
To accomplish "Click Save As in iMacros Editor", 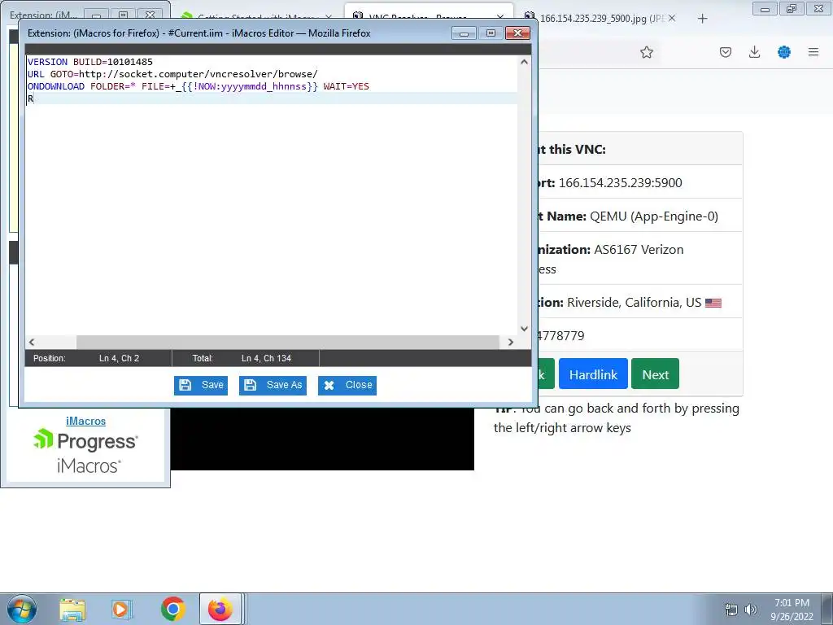I will point(273,385).
